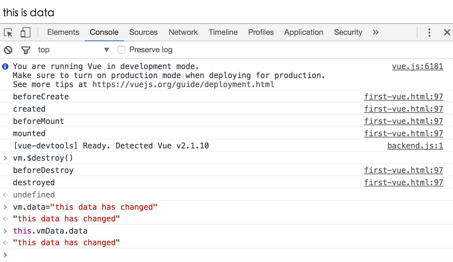Activate the inspect element picker icon
The image size is (453, 262).
(8, 33)
